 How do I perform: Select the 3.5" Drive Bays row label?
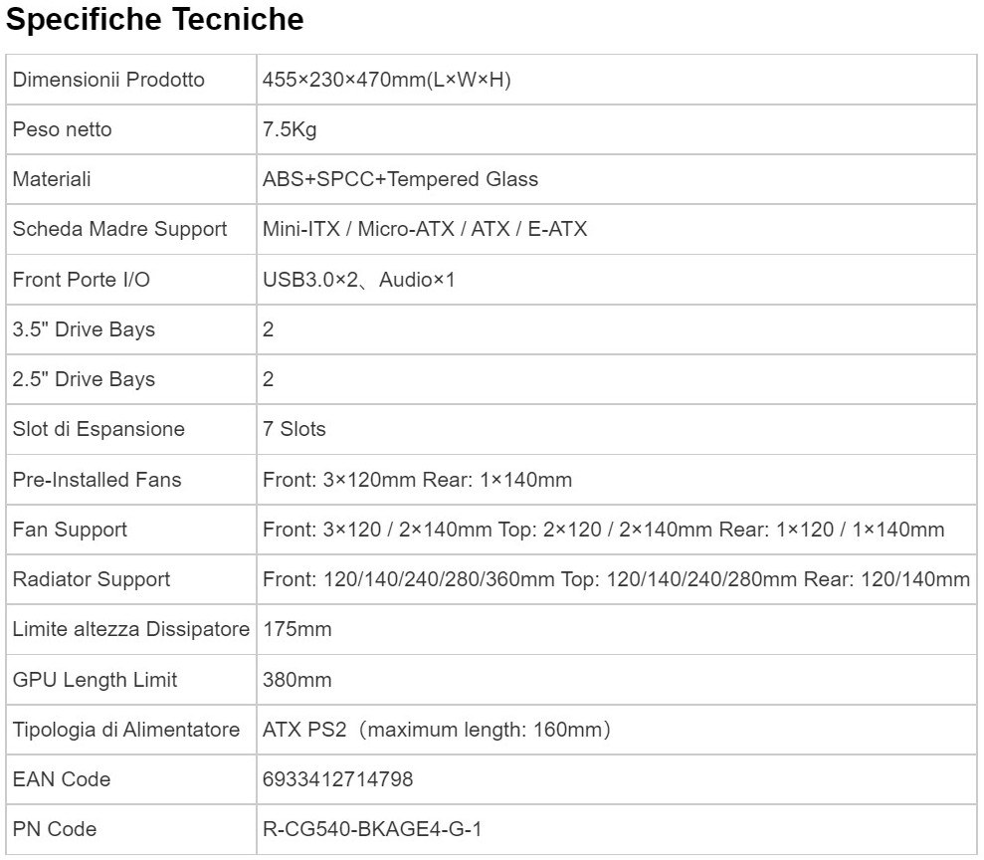(84, 329)
